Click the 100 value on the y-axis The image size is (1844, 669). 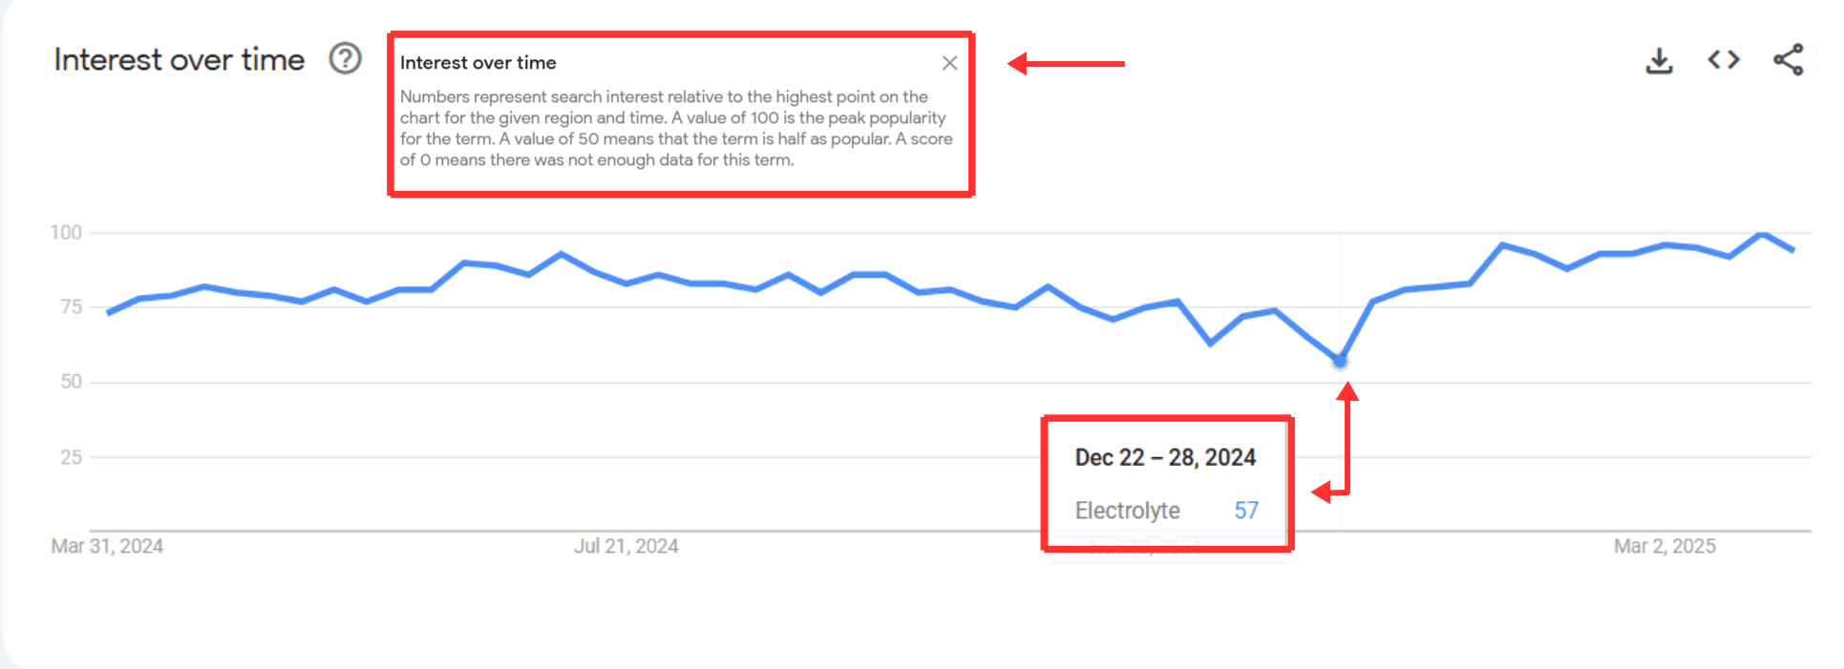tap(66, 233)
